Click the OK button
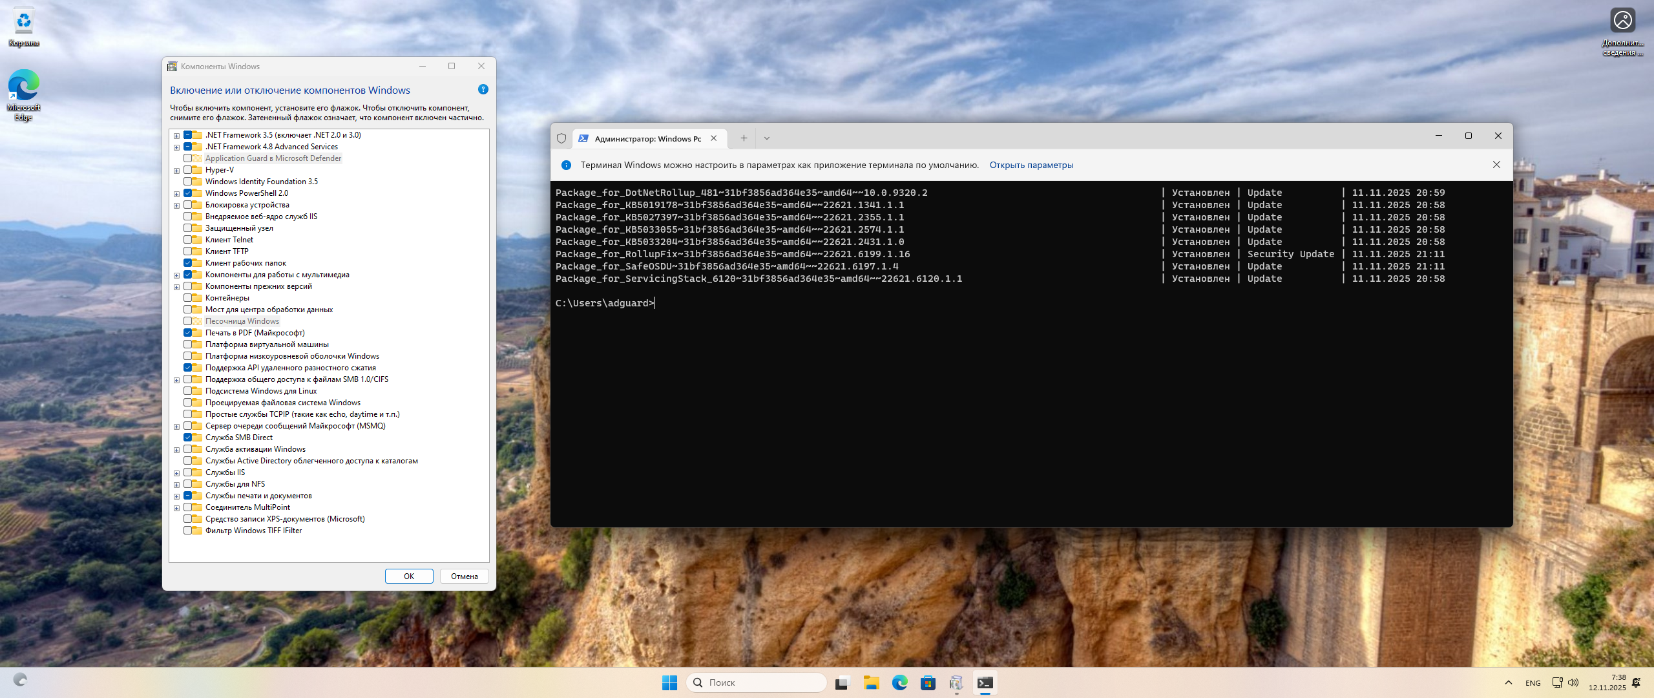1654x698 pixels. 409,576
